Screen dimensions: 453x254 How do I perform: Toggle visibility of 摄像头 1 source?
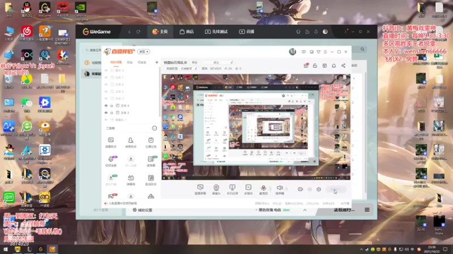tap(106, 120)
